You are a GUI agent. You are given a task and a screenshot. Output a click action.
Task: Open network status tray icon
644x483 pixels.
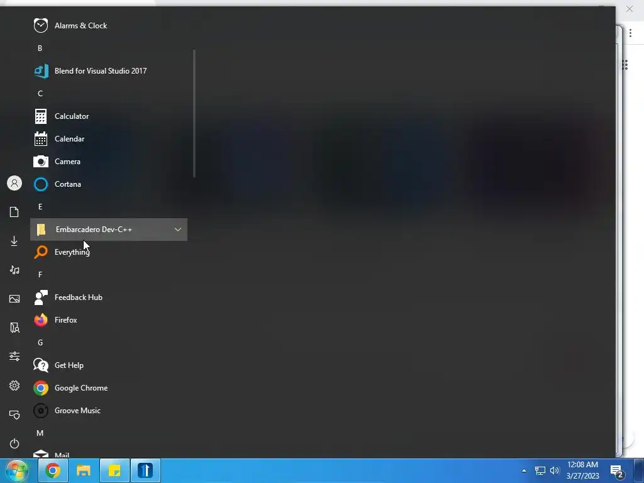pyautogui.click(x=540, y=470)
